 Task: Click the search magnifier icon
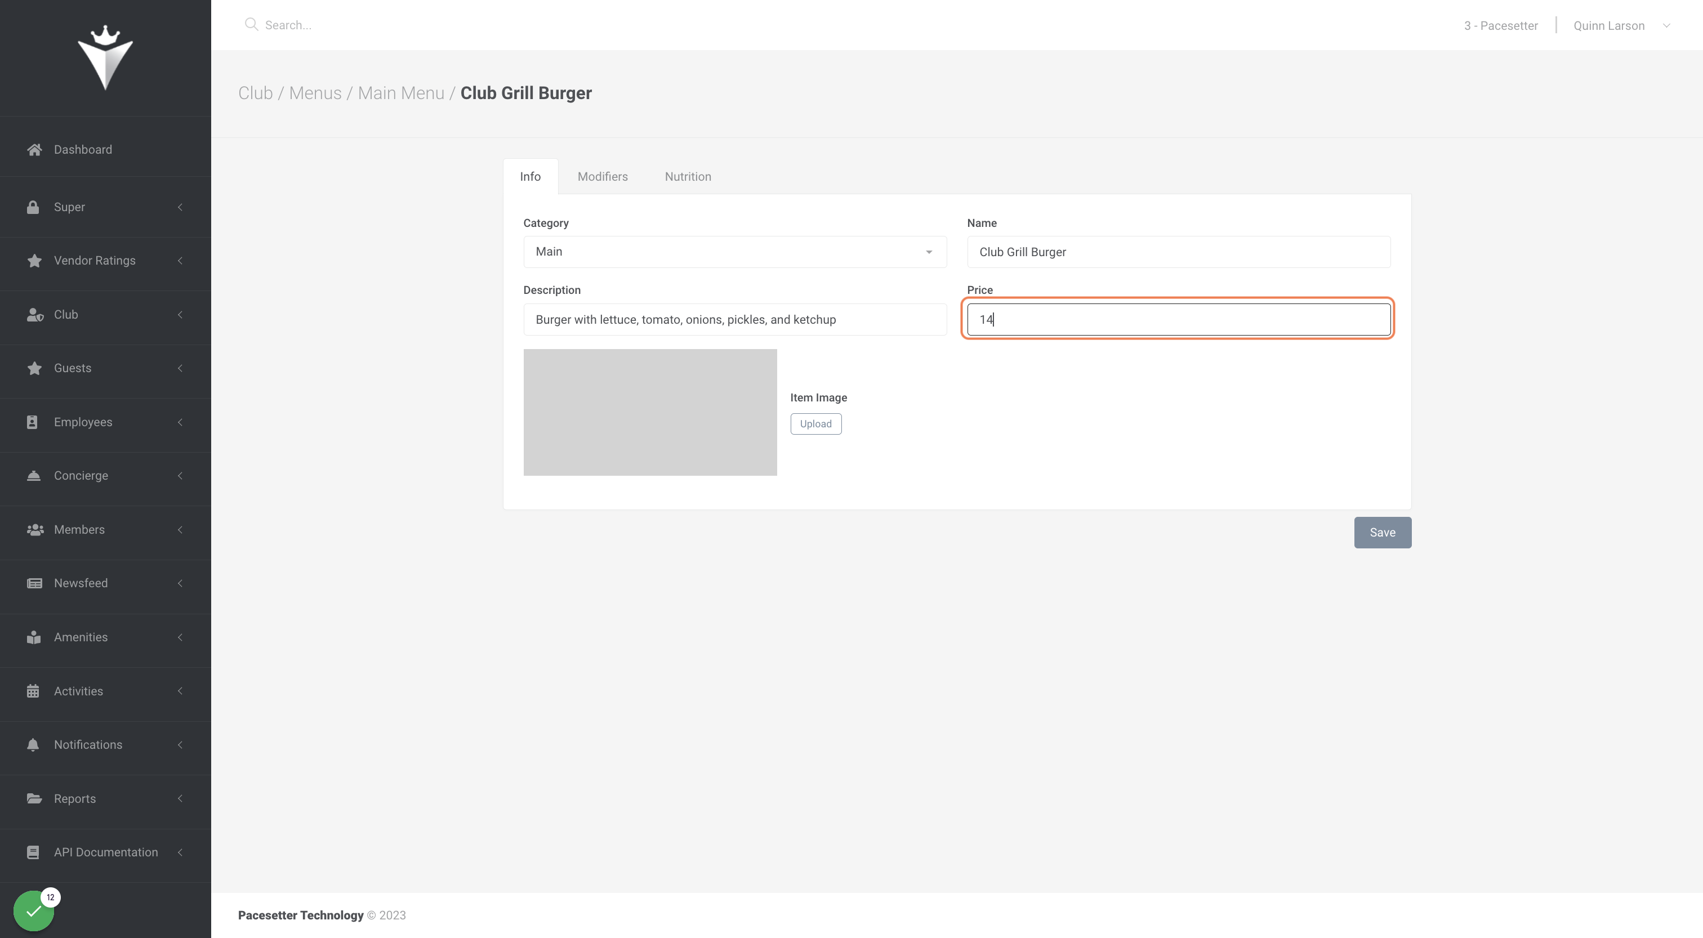[251, 24]
